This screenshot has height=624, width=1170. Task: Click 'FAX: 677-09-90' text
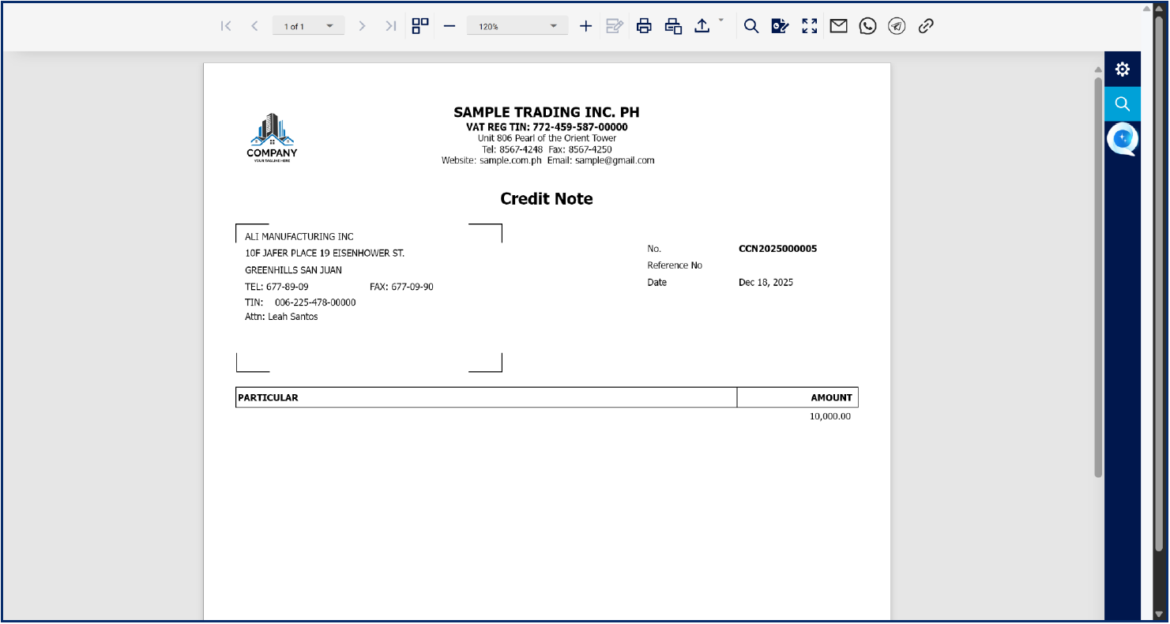(x=401, y=287)
